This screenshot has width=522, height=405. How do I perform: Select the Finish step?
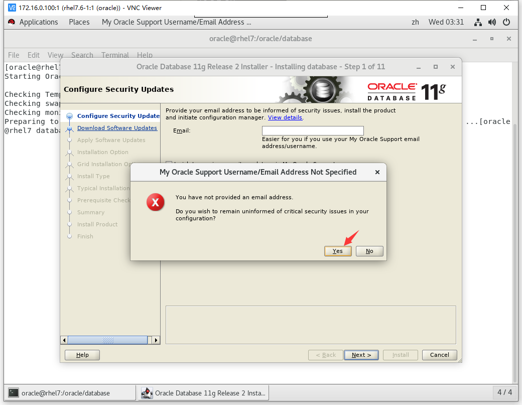(85, 236)
